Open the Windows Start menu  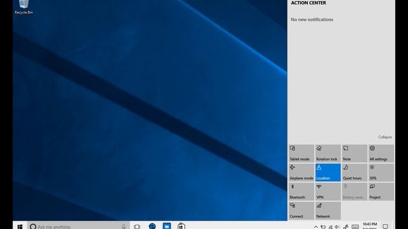click(20, 226)
